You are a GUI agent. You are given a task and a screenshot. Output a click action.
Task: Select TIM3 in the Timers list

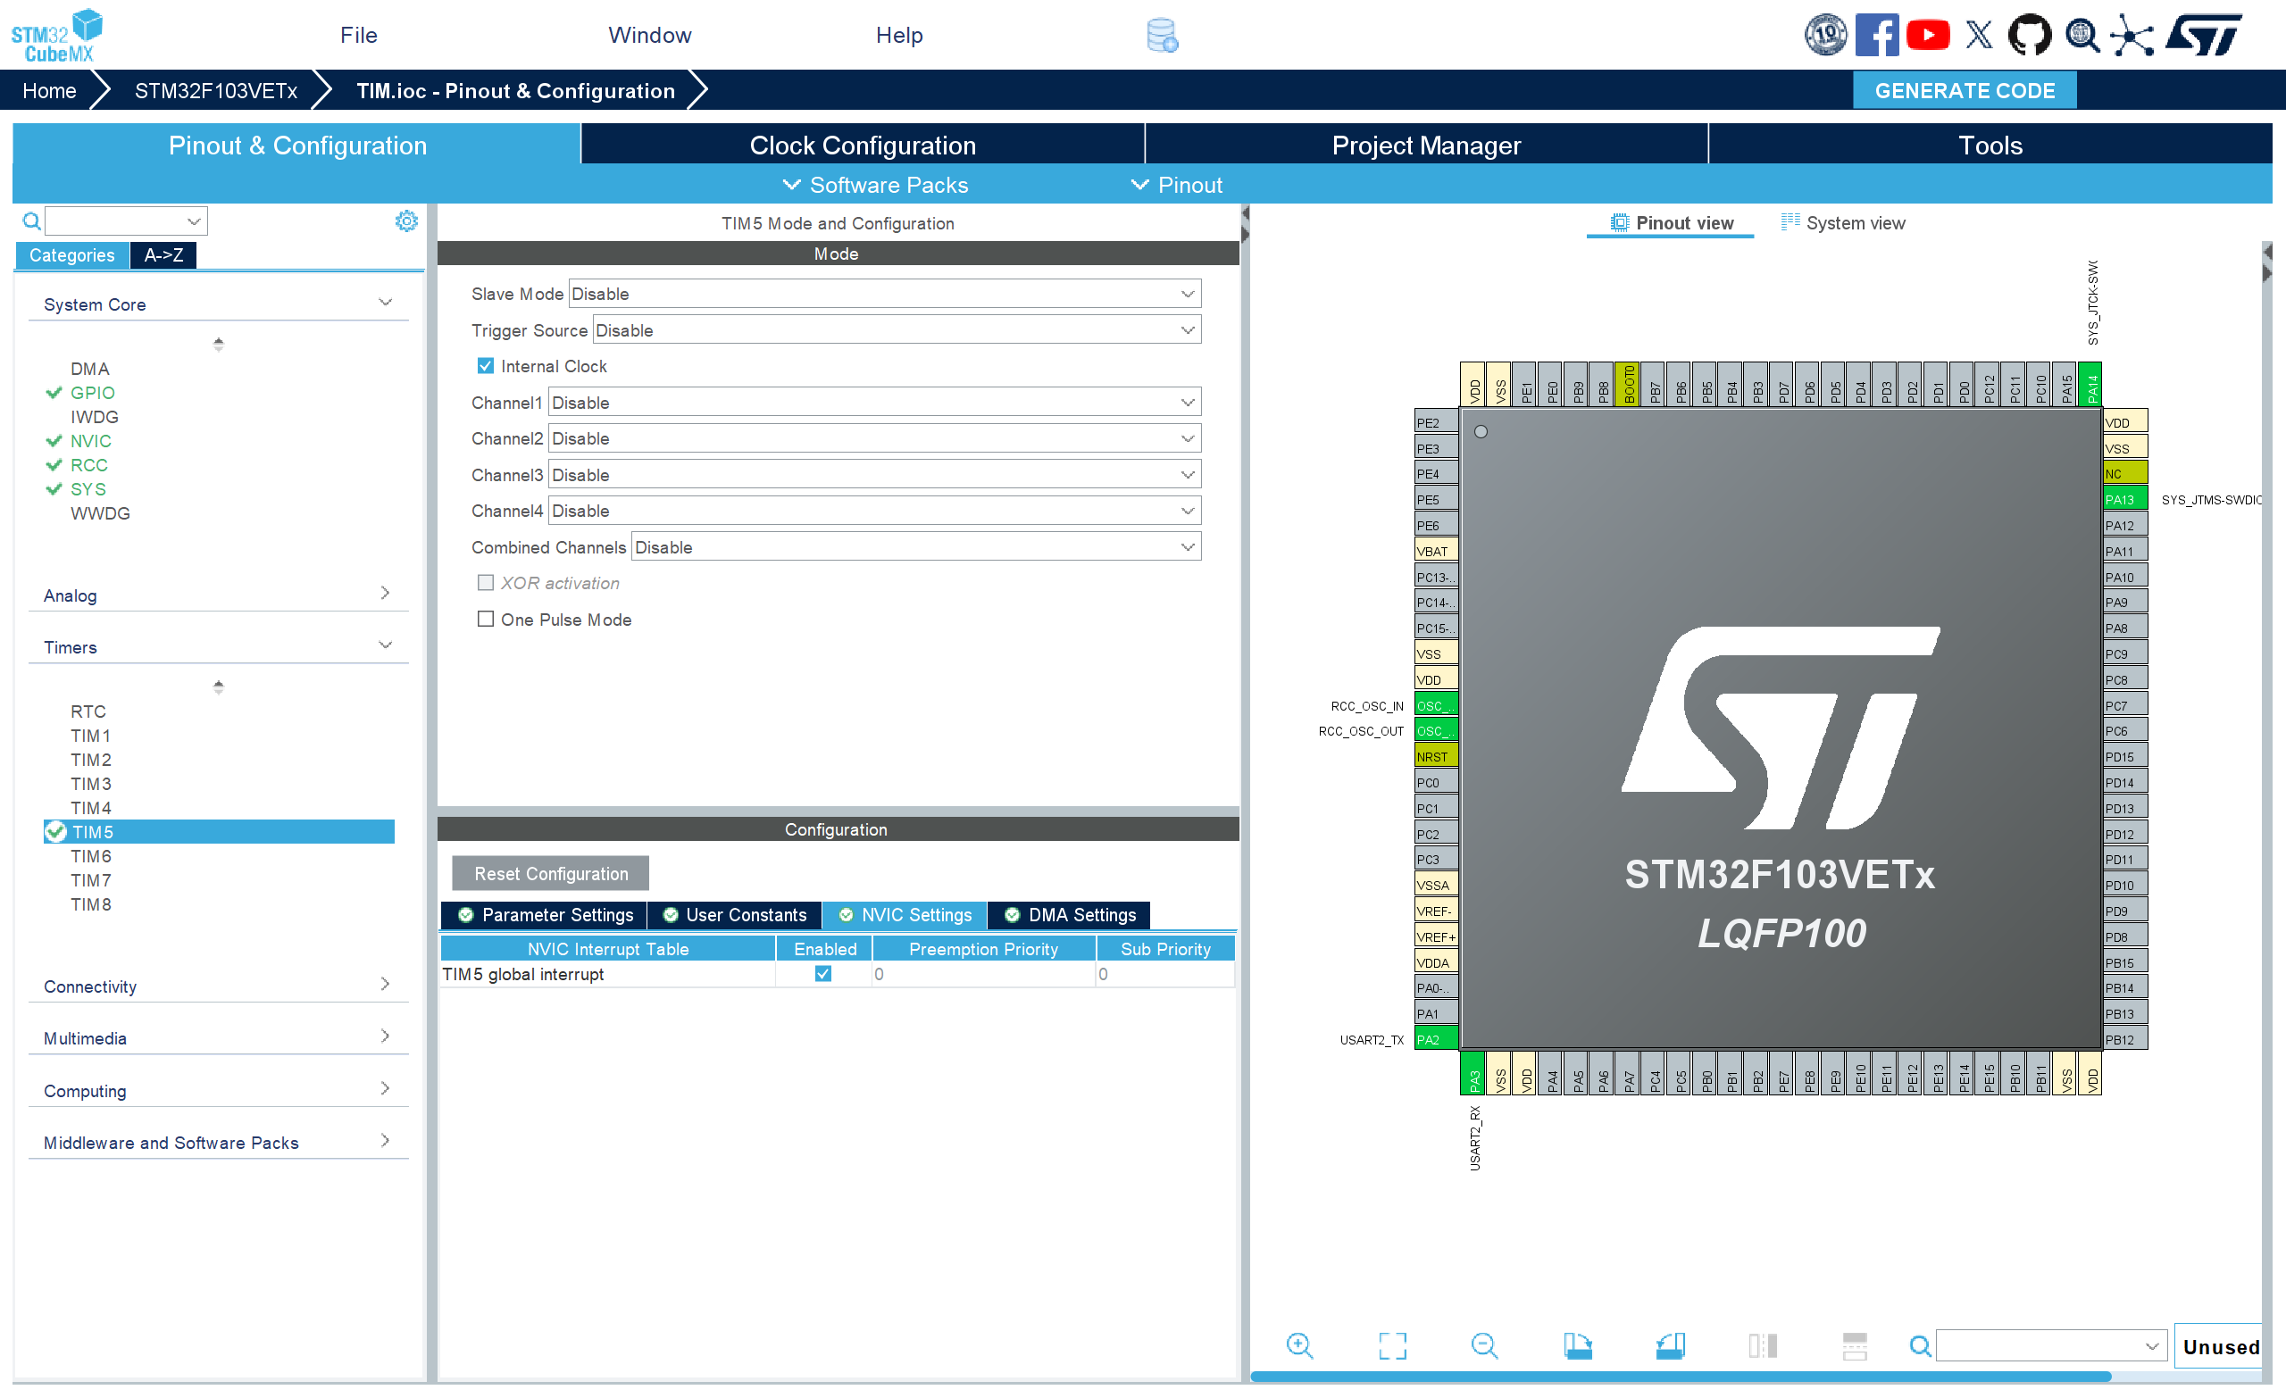(91, 784)
